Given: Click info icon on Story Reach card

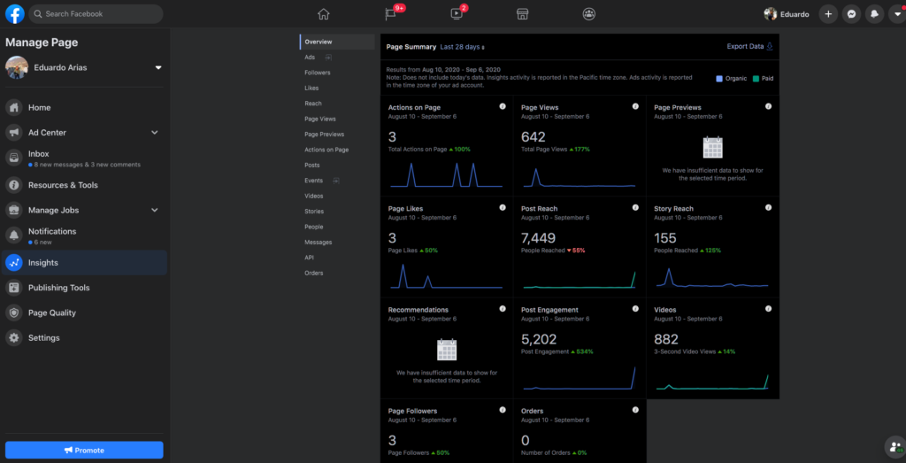Looking at the screenshot, I should pyautogui.click(x=768, y=207).
